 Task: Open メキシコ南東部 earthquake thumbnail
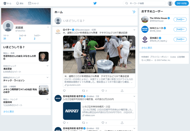coord(44,90)
